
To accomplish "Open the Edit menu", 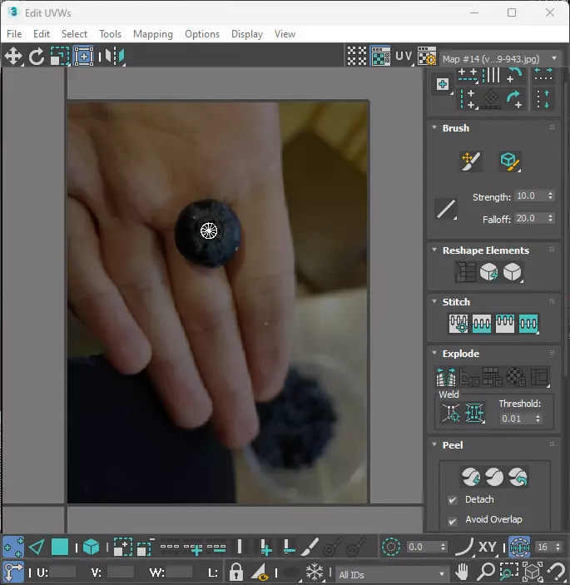I will point(42,34).
